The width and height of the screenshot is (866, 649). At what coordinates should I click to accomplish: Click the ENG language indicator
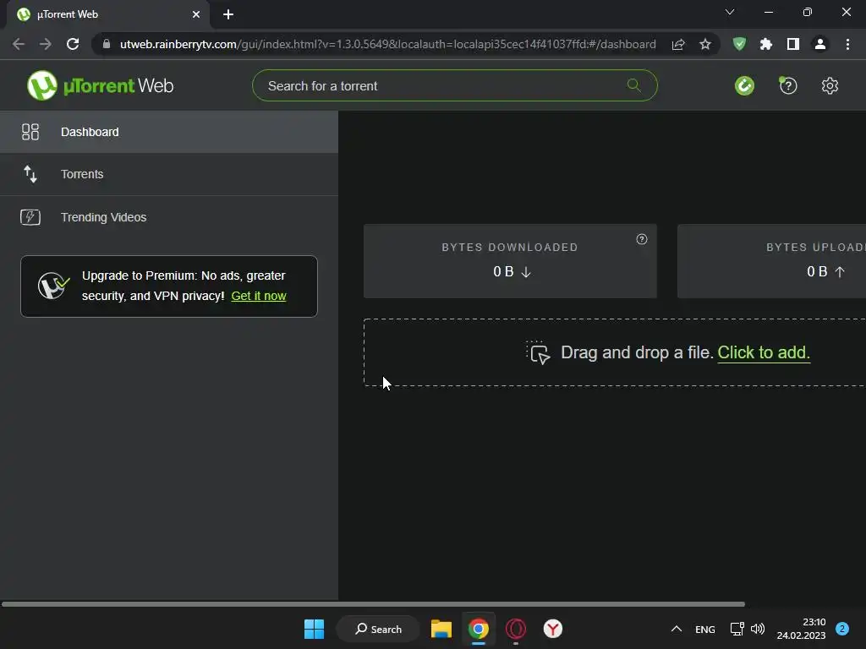pos(704,629)
